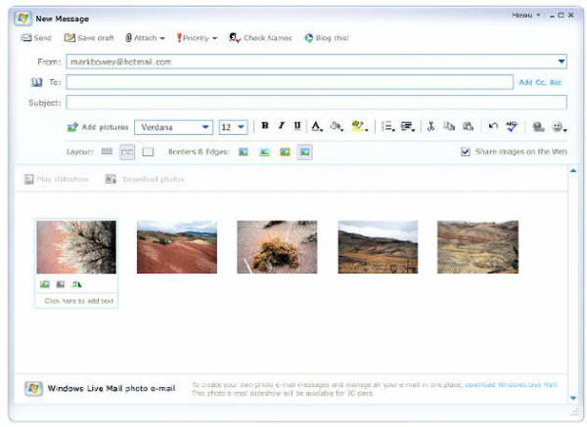Click the rotate icon under selected photo
587x427 pixels.
click(x=76, y=284)
